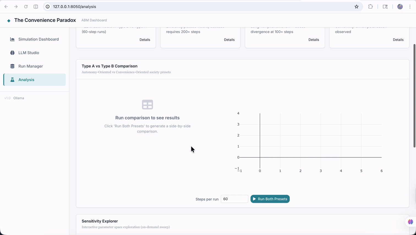Open the browser three-dot menu
416x235 pixels.
coord(410,7)
